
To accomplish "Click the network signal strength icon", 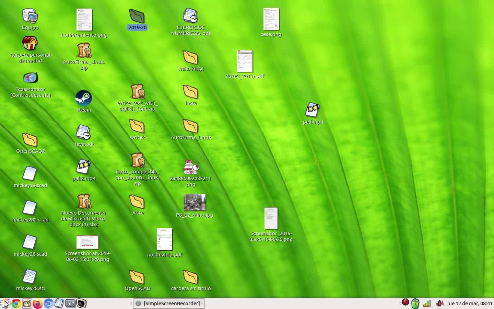I will pos(427,304).
